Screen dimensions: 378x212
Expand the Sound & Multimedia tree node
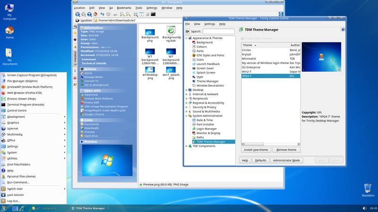(x=186, y=112)
